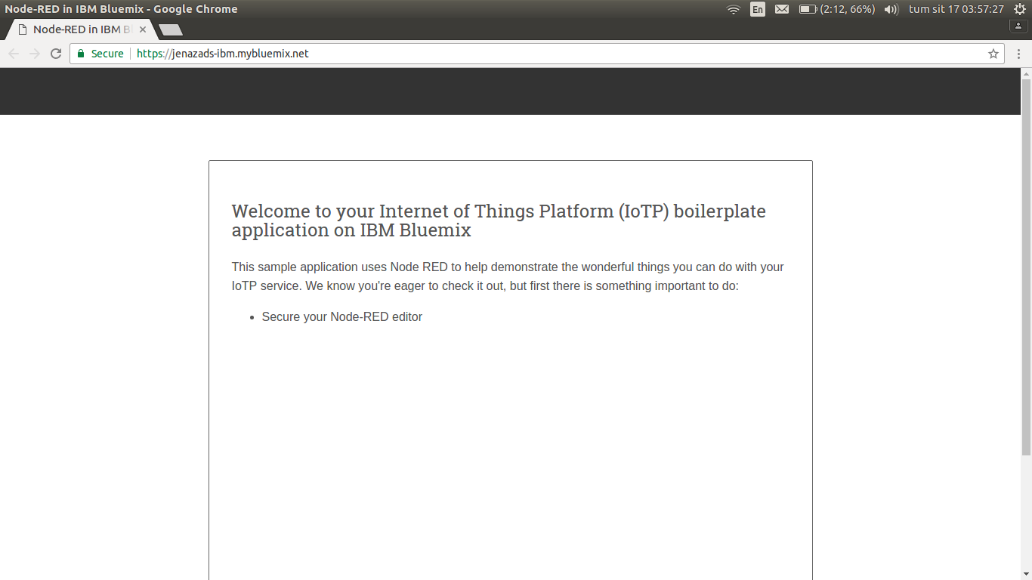Open the clock showing 03:57:27
This screenshot has height=580, width=1032.
point(956,9)
